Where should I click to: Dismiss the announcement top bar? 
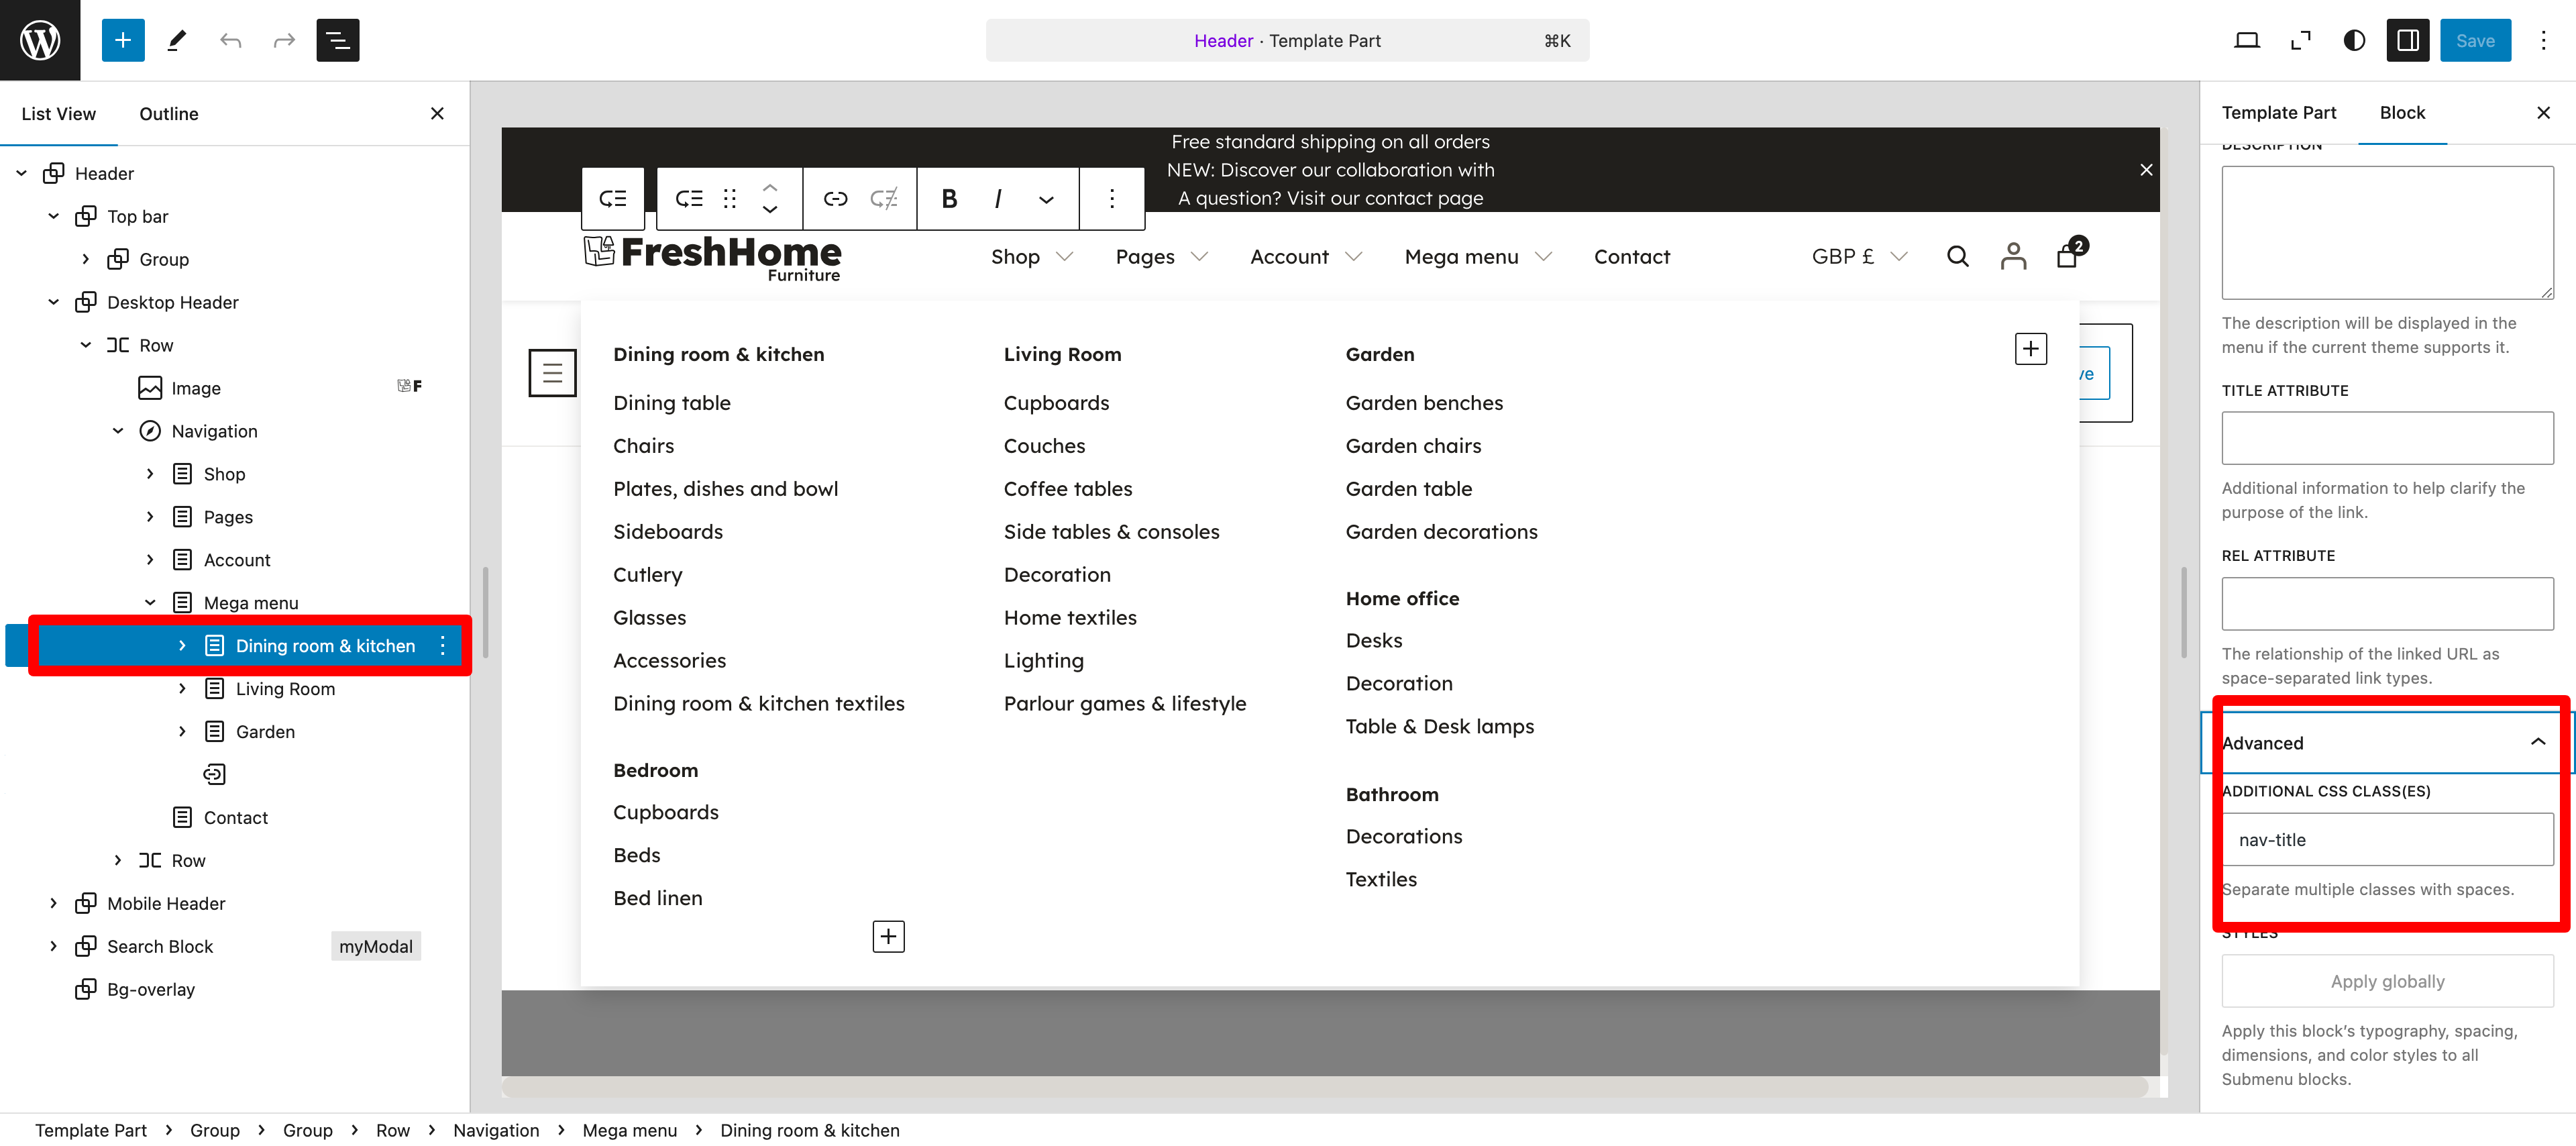pyautogui.click(x=2145, y=170)
